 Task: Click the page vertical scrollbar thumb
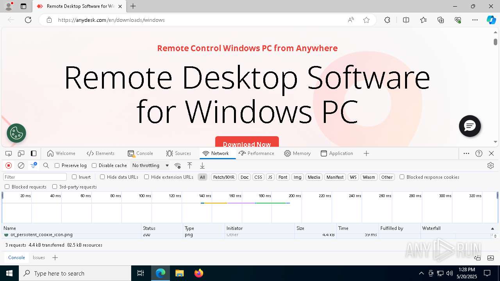point(495,42)
